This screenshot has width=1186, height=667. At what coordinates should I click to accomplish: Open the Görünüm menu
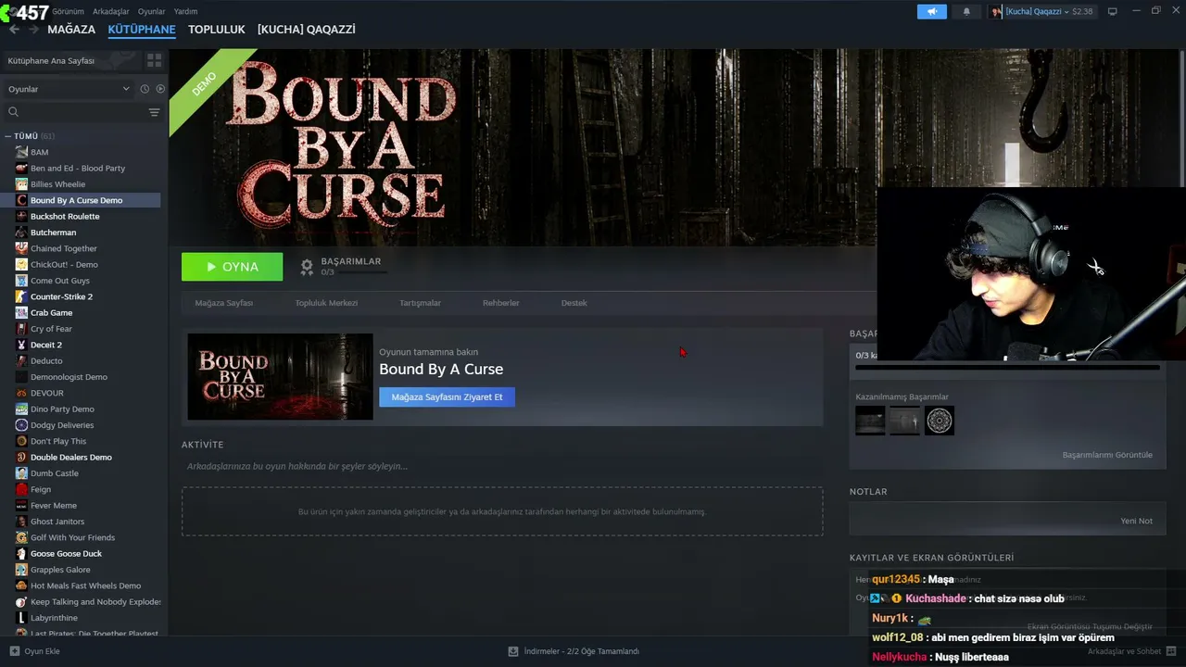(68, 11)
